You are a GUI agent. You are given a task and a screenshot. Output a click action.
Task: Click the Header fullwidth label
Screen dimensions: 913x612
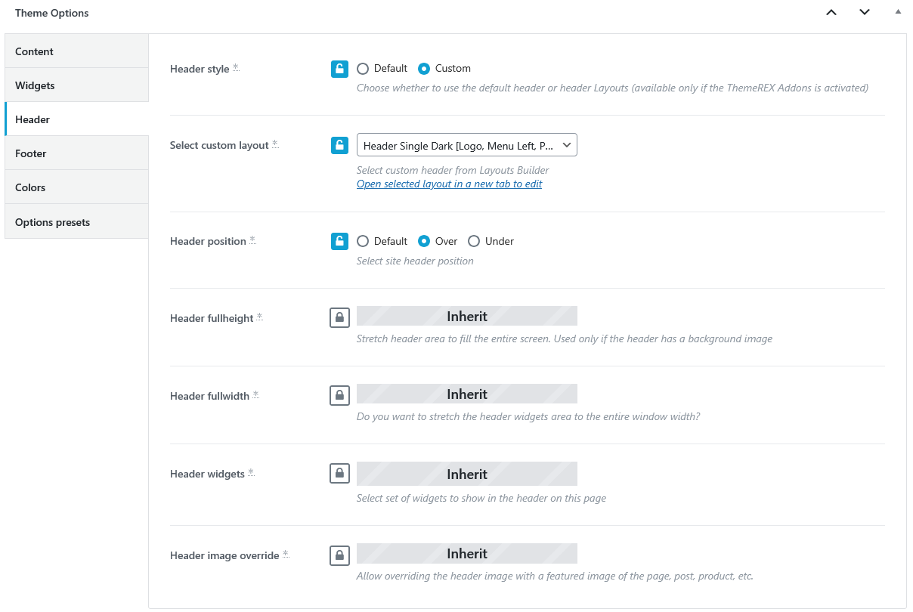coord(209,396)
